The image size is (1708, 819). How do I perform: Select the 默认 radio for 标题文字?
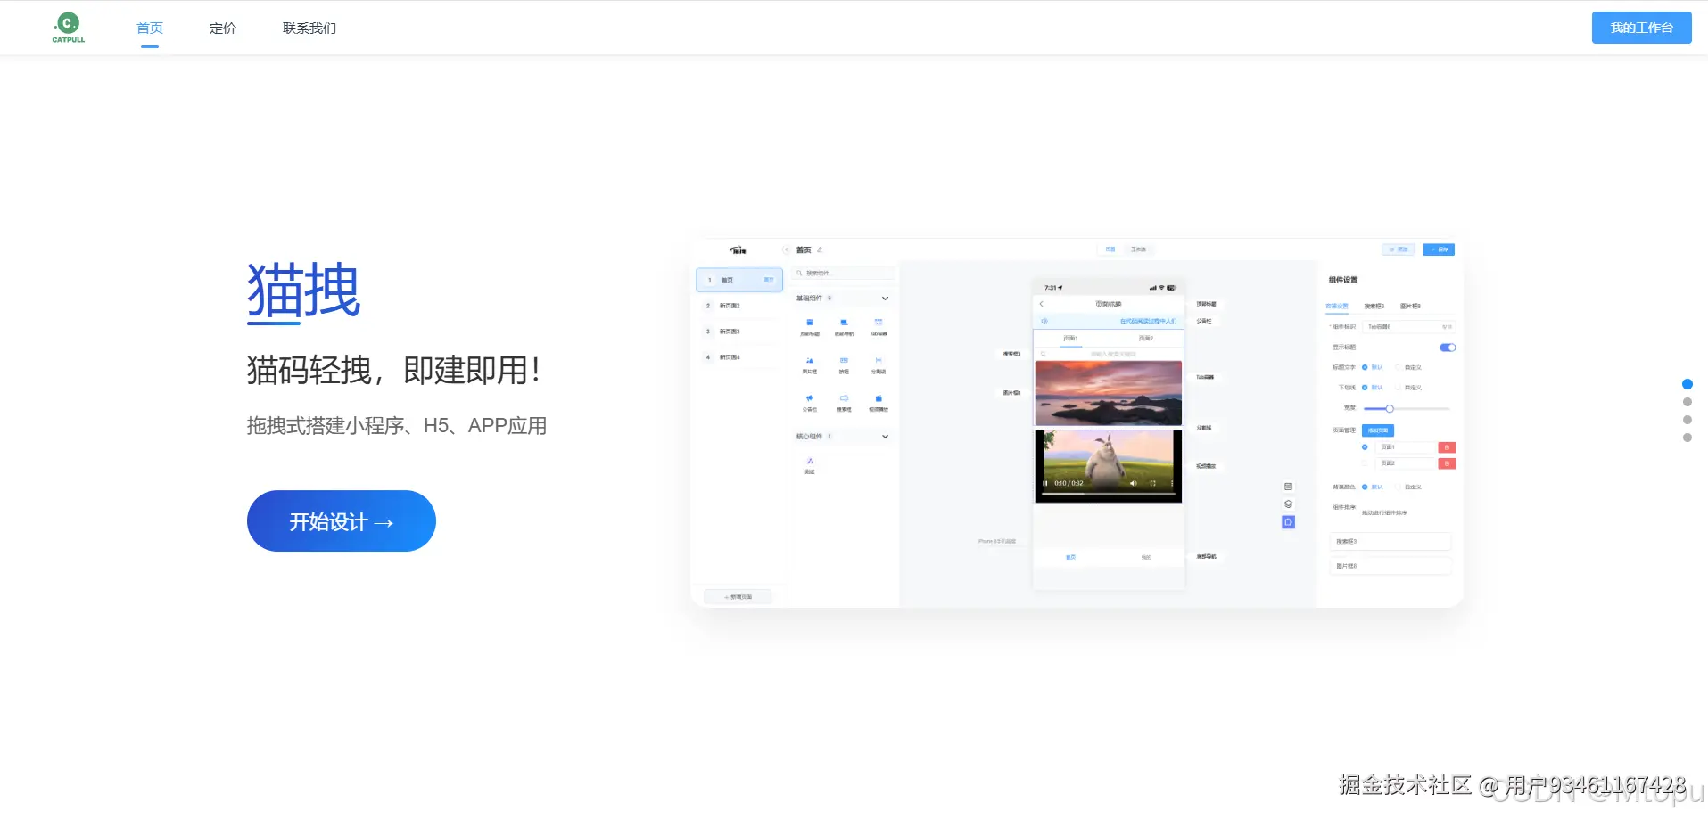tap(1365, 367)
